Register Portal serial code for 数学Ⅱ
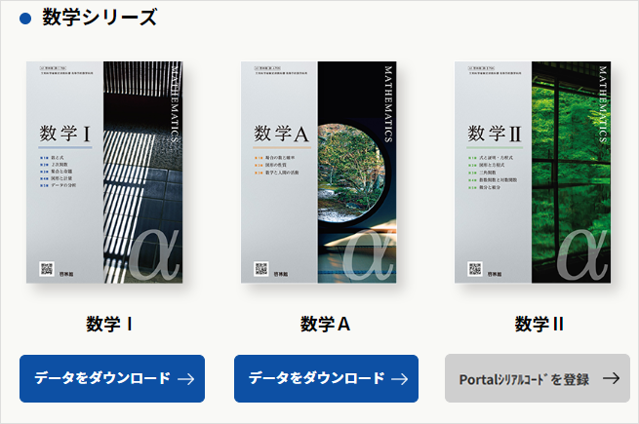This screenshot has width=639, height=424. tap(538, 378)
